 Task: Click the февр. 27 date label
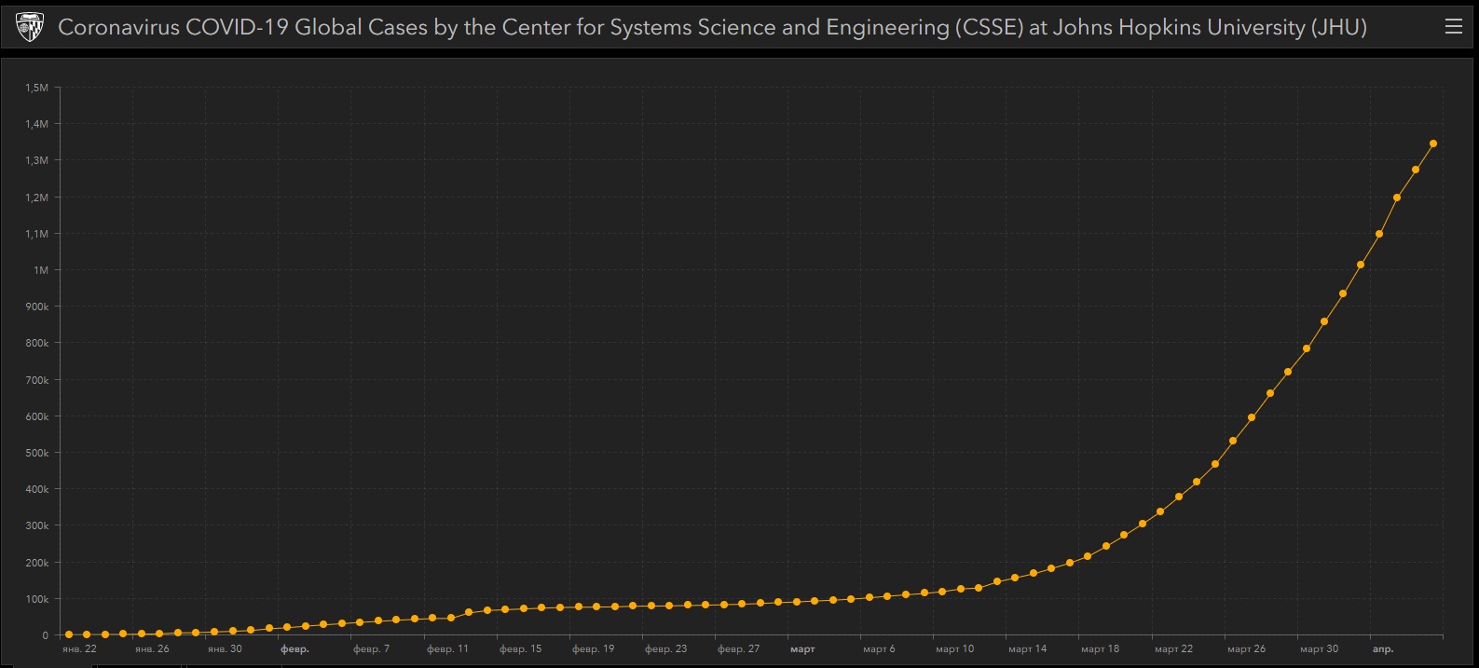pyautogui.click(x=739, y=648)
